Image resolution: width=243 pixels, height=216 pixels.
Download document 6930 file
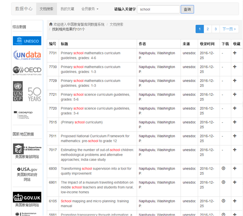(x=223, y=168)
